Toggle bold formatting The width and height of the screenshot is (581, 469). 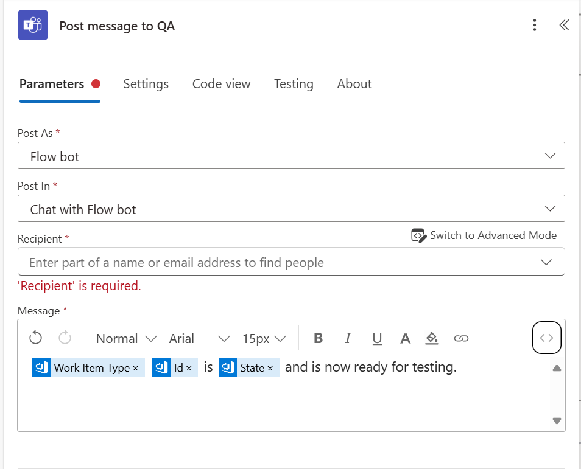[x=318, y=338]
